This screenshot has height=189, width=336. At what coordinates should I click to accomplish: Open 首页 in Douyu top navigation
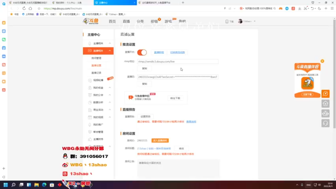[112, 21]
